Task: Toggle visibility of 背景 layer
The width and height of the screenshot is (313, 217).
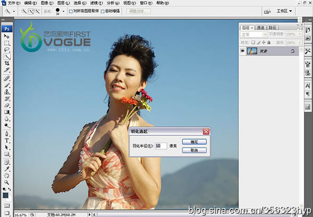Action: coord(243,51)
